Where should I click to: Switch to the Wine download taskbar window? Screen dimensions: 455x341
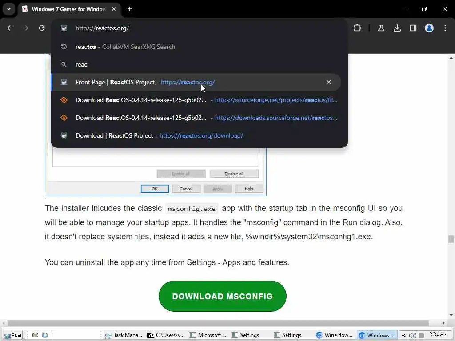pos(335,335)
